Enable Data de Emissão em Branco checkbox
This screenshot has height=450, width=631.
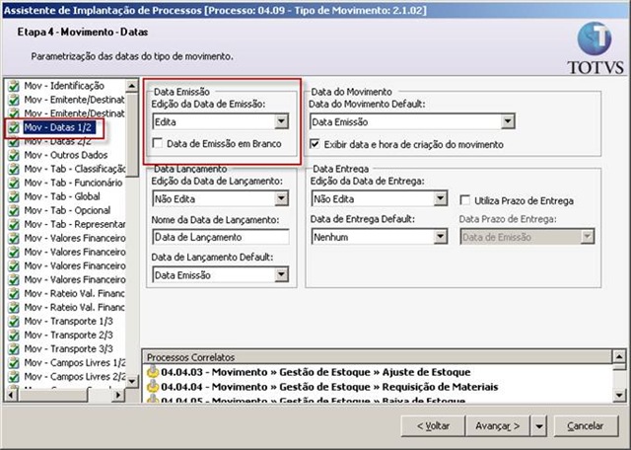[158, 143]
